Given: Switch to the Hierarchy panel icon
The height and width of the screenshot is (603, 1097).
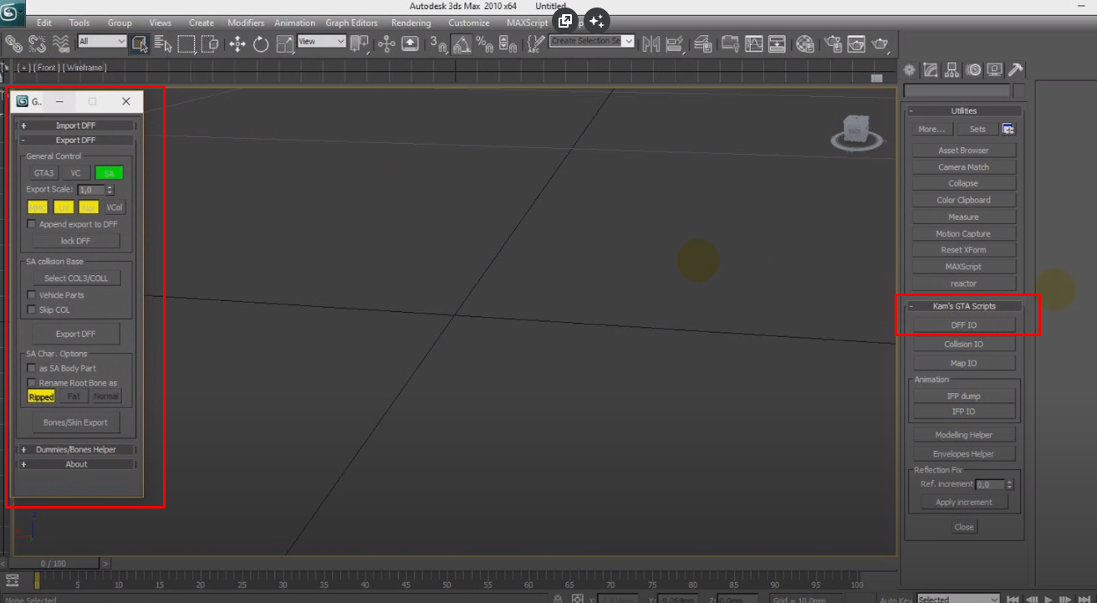Looking at the screenshot, I should click(952, 70).
